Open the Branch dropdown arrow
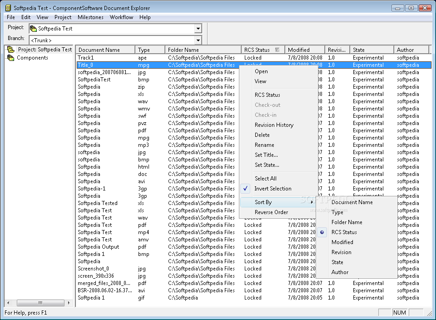Viewport: 436px width, 320px height. coord(198,40)
